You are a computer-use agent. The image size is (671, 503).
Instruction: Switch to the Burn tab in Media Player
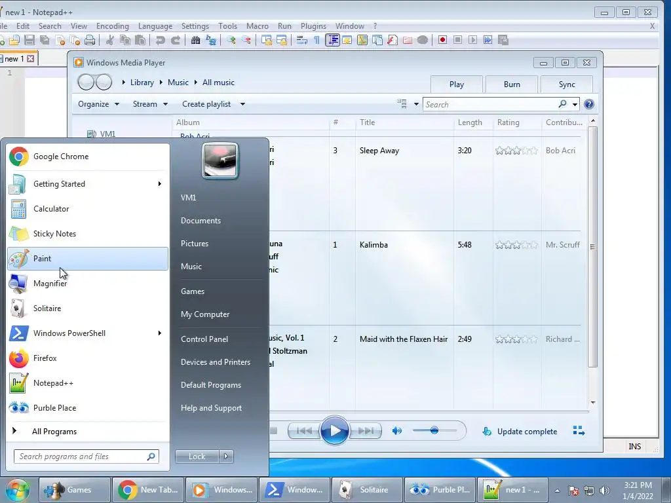pos(511,84)
